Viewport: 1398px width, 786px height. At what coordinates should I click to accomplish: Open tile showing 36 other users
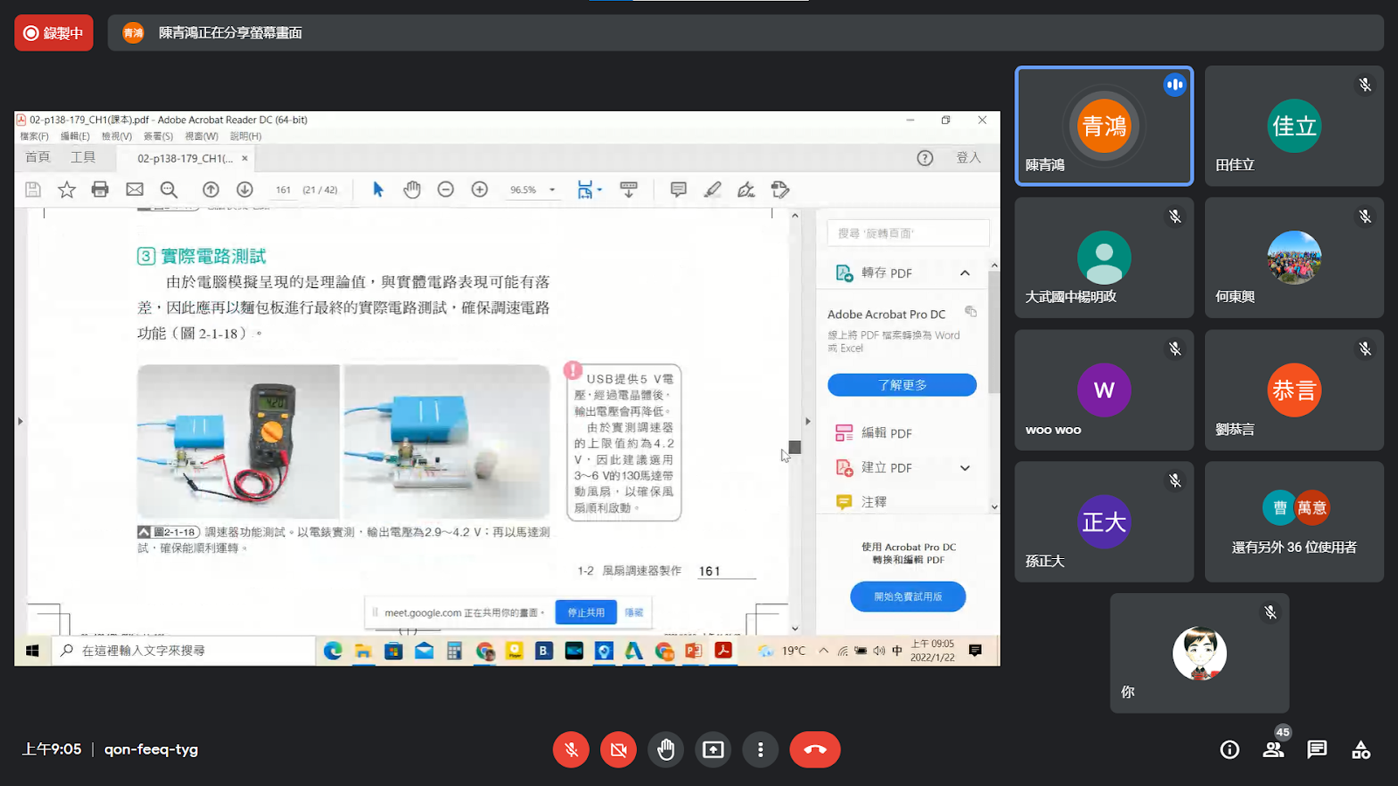1294,521
